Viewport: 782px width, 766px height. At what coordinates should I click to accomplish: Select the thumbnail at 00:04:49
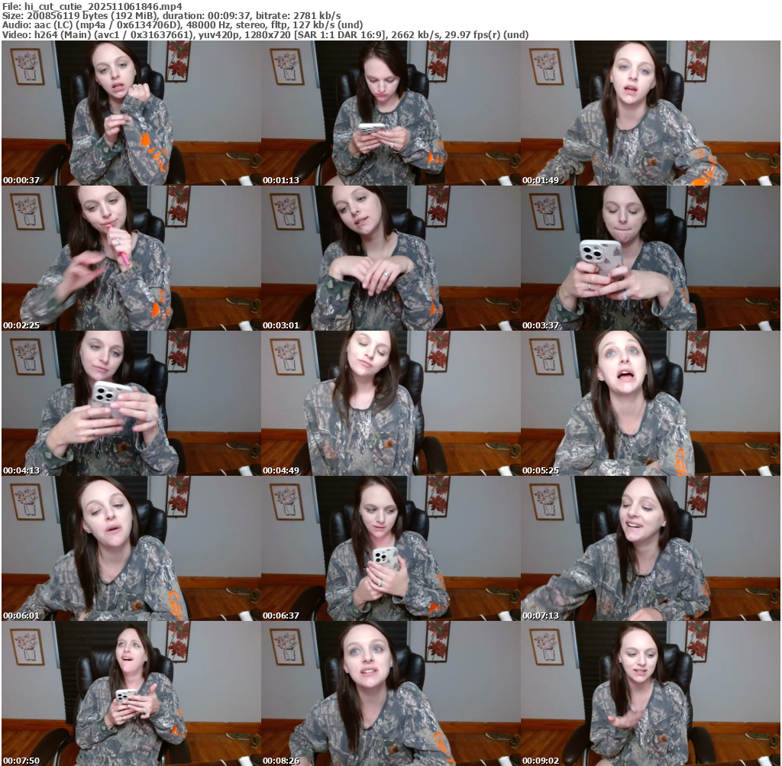pyautogui.click(x=390, y=403)
